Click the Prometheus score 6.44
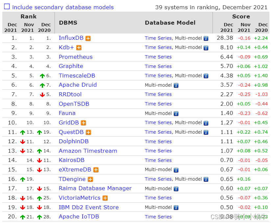 227,57
